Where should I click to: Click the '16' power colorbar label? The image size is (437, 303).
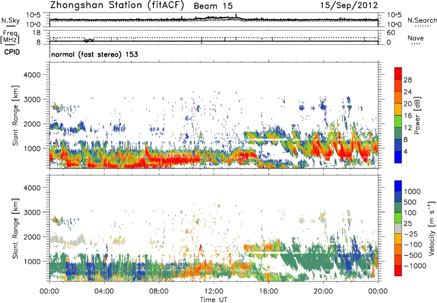tap(408, 116)
